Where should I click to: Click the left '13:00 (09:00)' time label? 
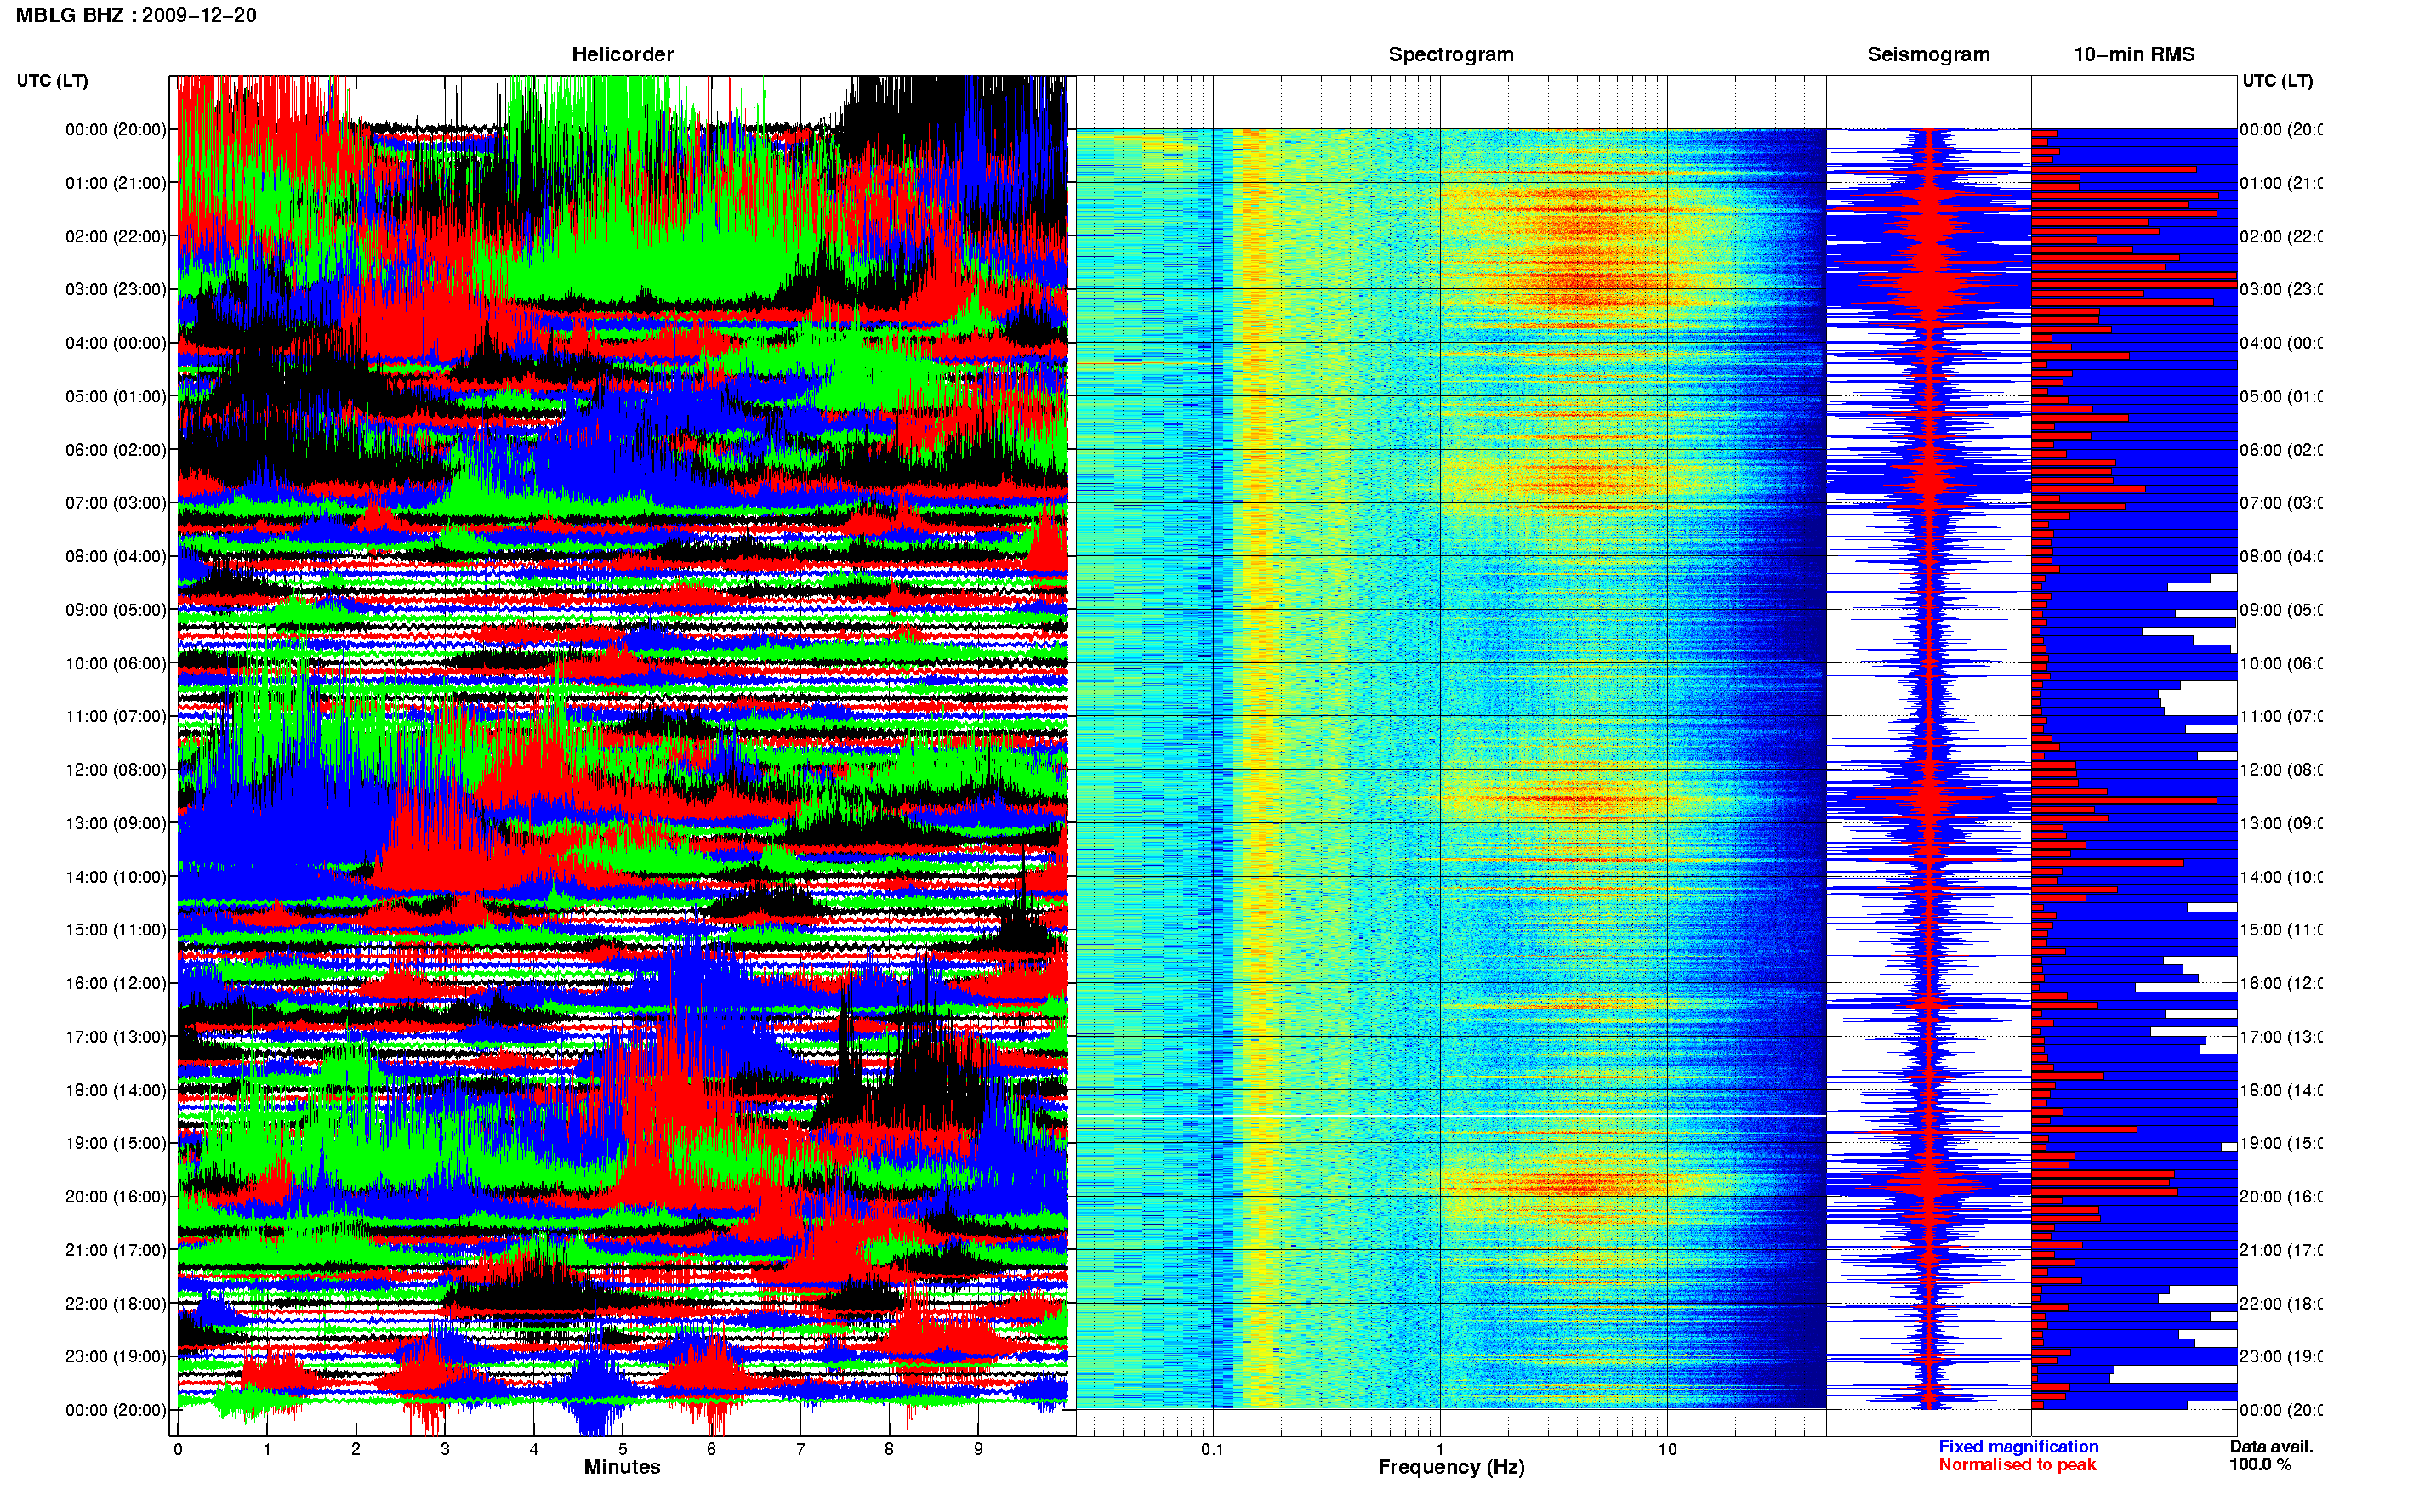coord(116,823)
